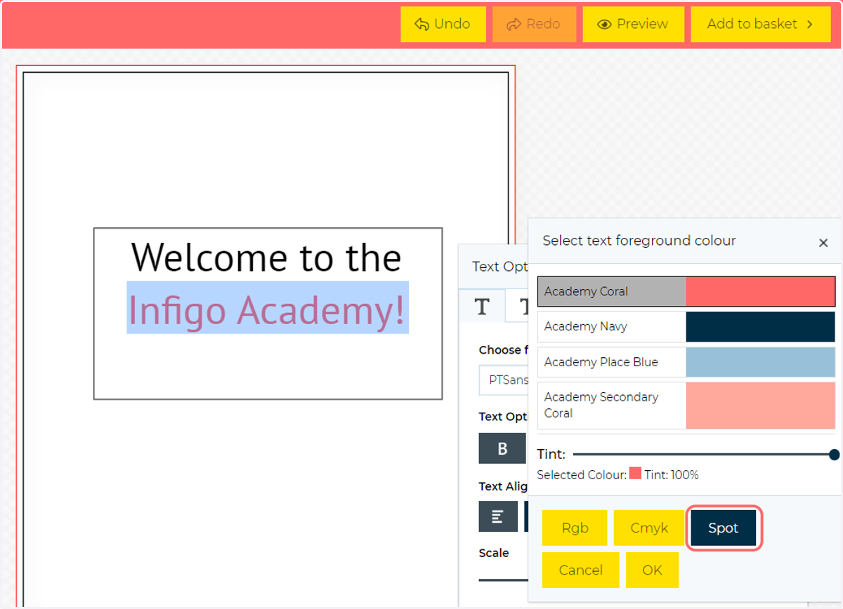Select the Academy Coral colour row
The width and height of the screenshot is (843, 609).
(x=686, y=291)
